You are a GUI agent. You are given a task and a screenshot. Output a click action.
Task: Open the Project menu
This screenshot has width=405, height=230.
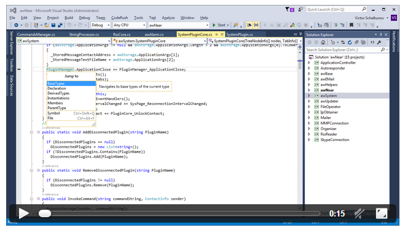pyautogui.click(x=53, y=18)
